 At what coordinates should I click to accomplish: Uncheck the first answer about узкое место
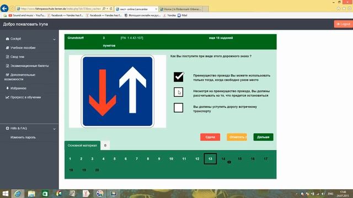[179, 77]
